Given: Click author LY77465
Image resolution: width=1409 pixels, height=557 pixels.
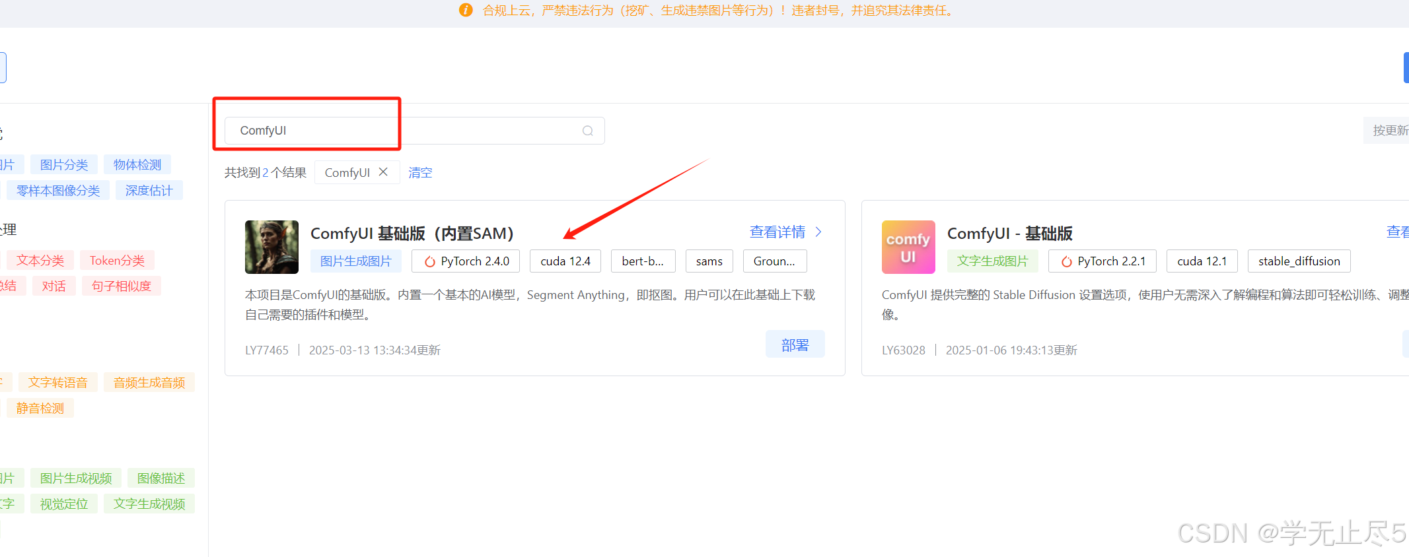Looking at the screenshot, I should tap(267, 350).
